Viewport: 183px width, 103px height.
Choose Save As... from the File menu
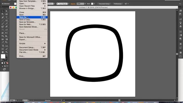tap(32, 17)
